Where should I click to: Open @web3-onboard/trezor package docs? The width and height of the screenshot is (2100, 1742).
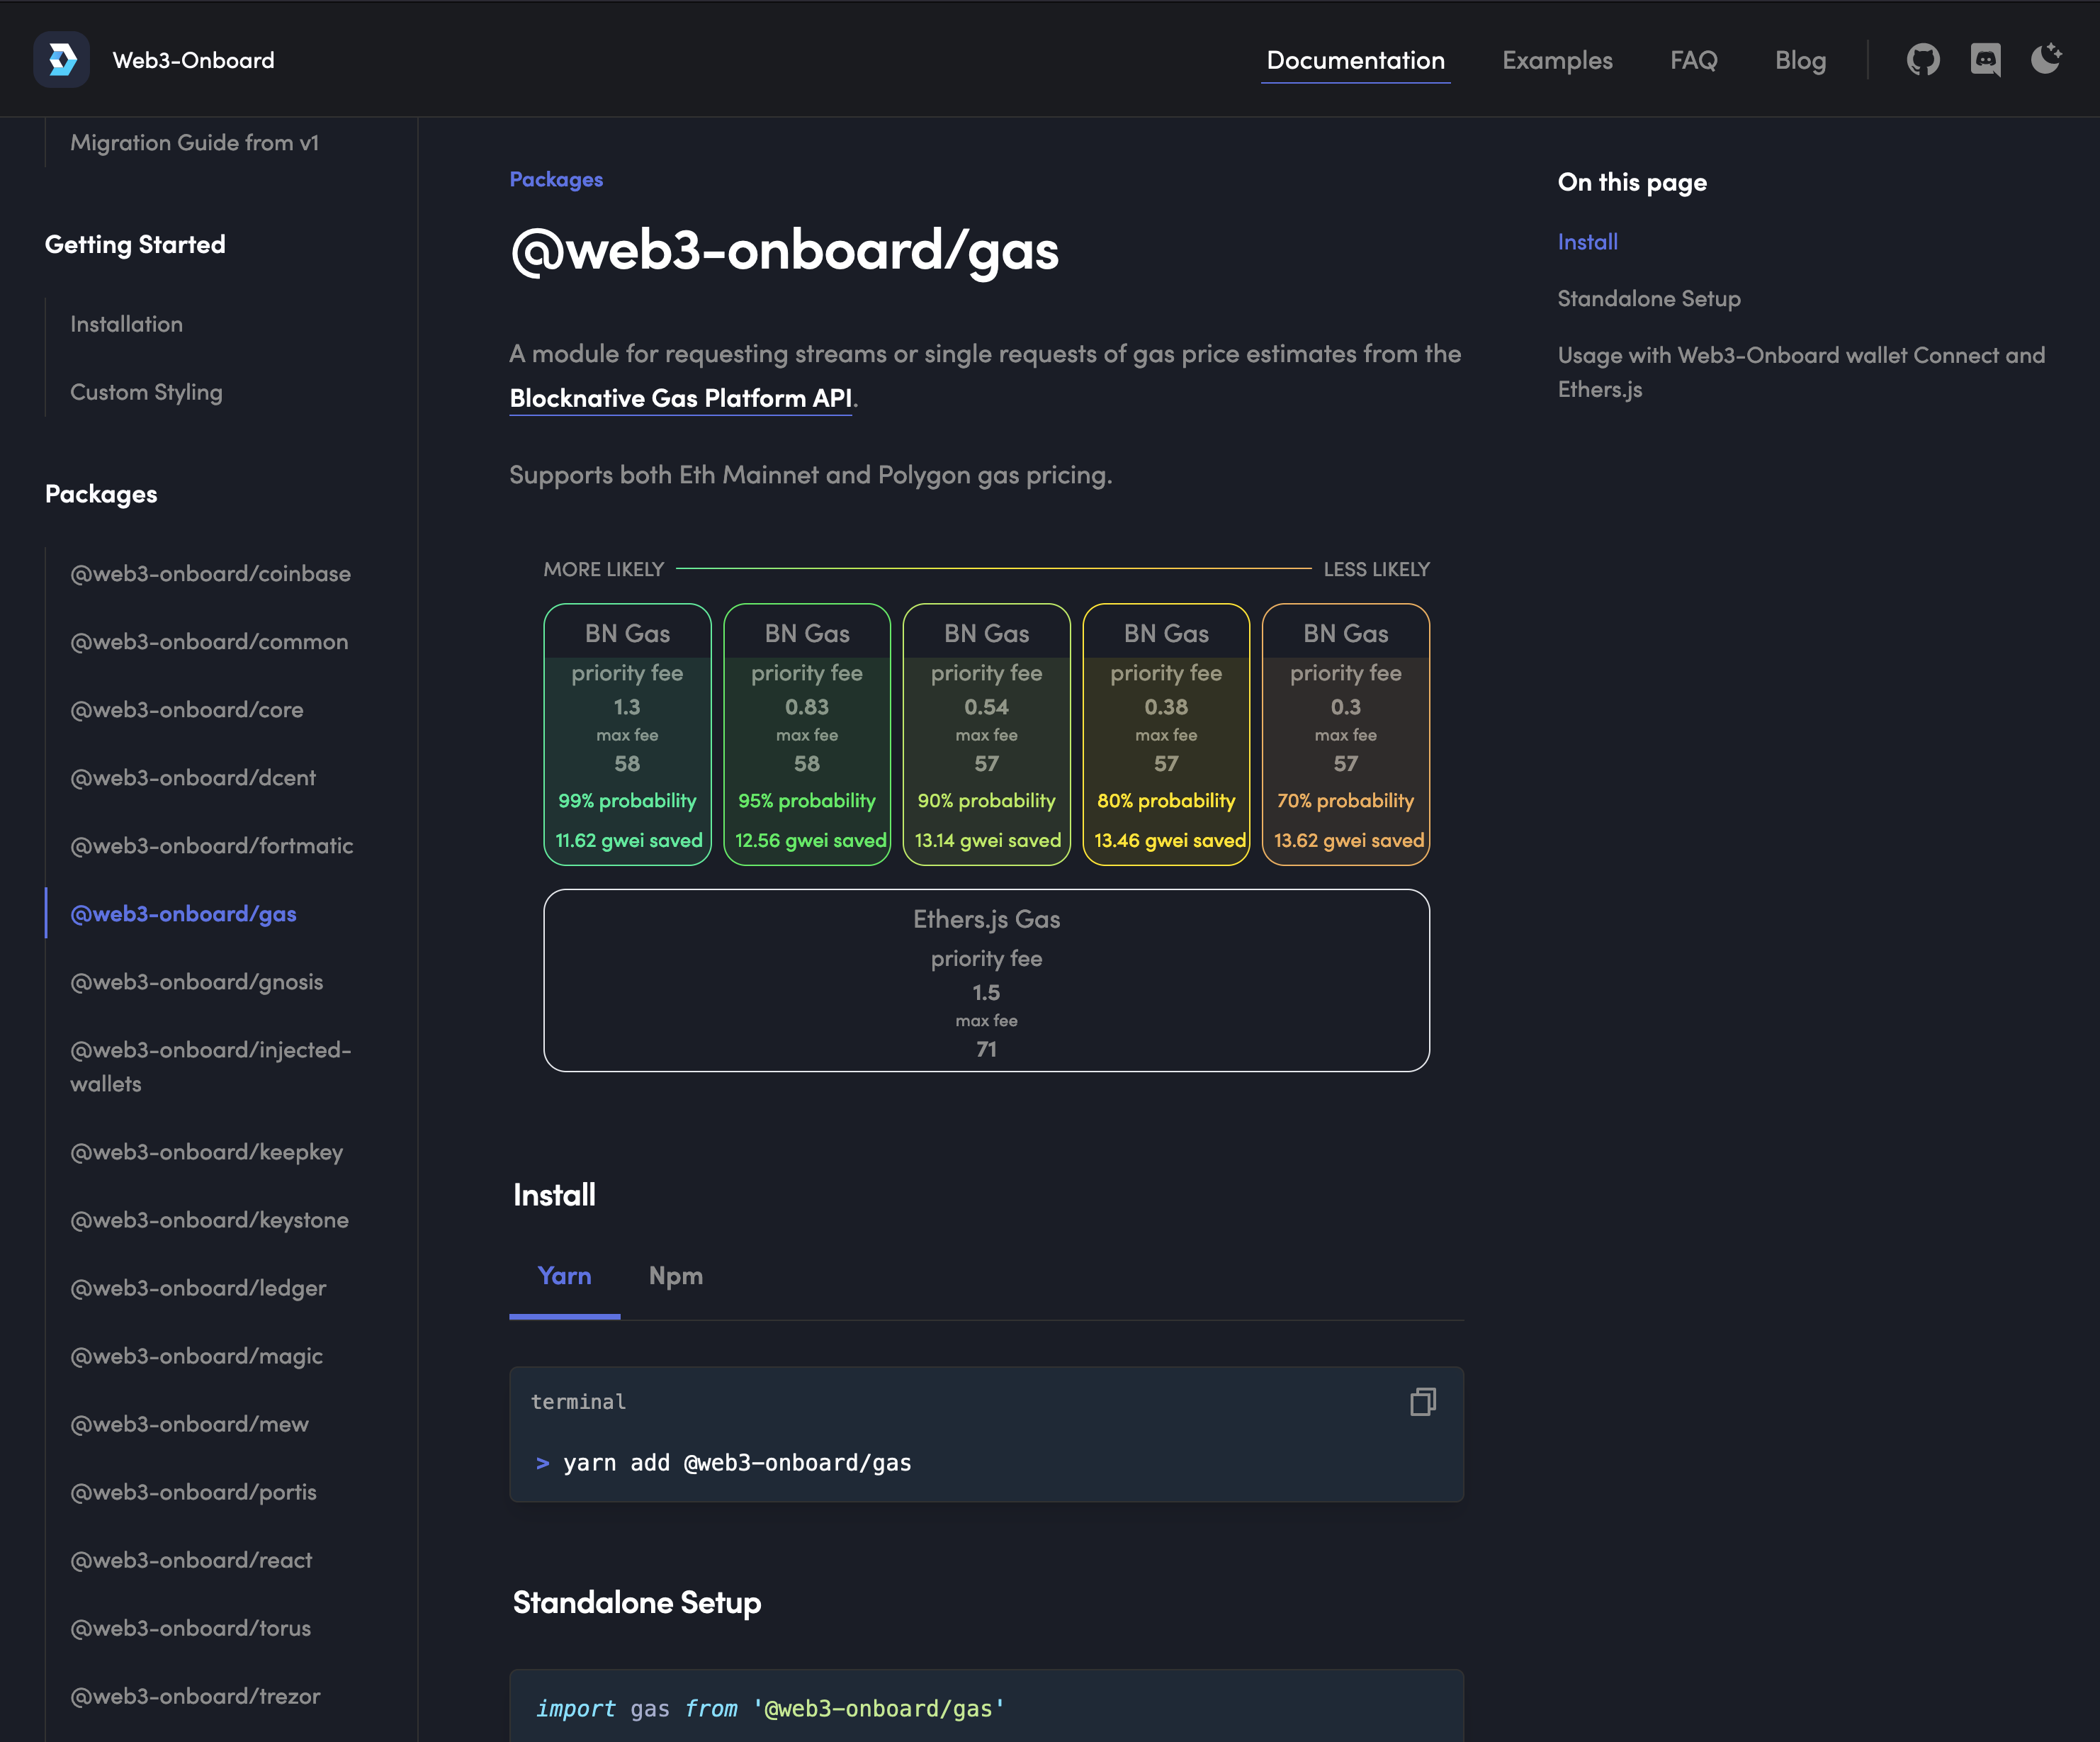pos(195,1696)
